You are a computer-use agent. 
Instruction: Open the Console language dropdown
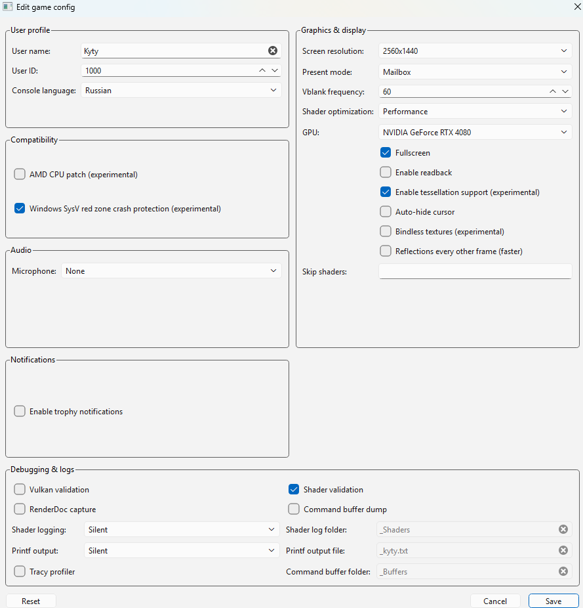point(181,91)
